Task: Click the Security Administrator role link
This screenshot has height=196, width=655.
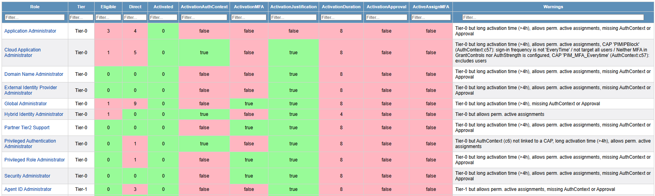Action: coord(27,176)
